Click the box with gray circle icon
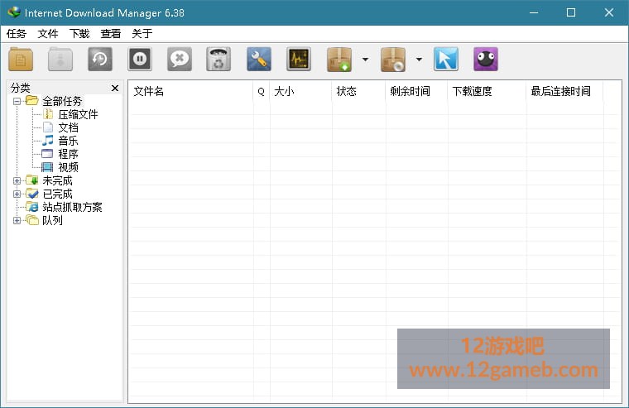629x408 pixels. pos(393,60)
